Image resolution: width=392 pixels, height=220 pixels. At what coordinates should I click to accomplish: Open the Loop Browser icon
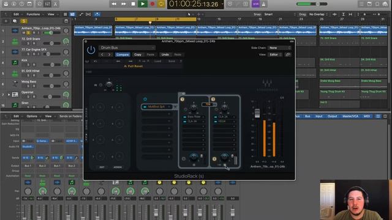click(x=377, y=4)
